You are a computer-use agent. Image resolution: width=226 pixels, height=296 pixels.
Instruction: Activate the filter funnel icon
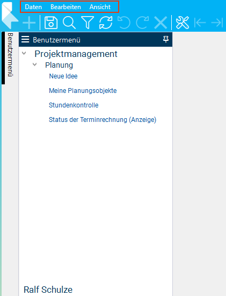tap(88, 23)
